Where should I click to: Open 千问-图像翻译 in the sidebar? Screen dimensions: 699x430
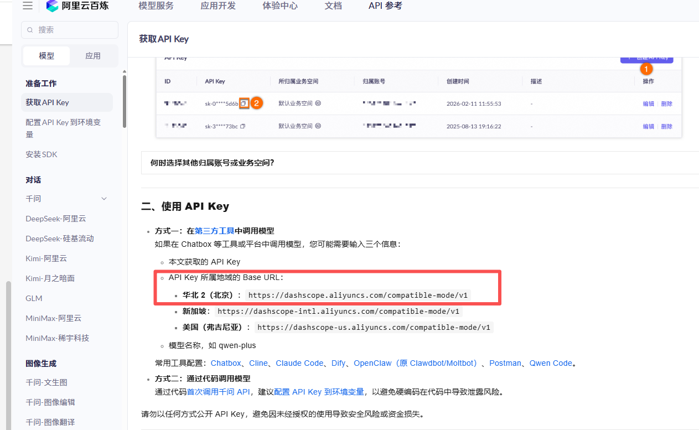click(x=50, y=422)
